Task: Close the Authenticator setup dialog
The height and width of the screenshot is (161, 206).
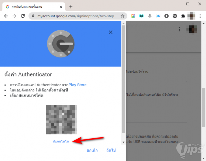Action: [x=110, y=32]
